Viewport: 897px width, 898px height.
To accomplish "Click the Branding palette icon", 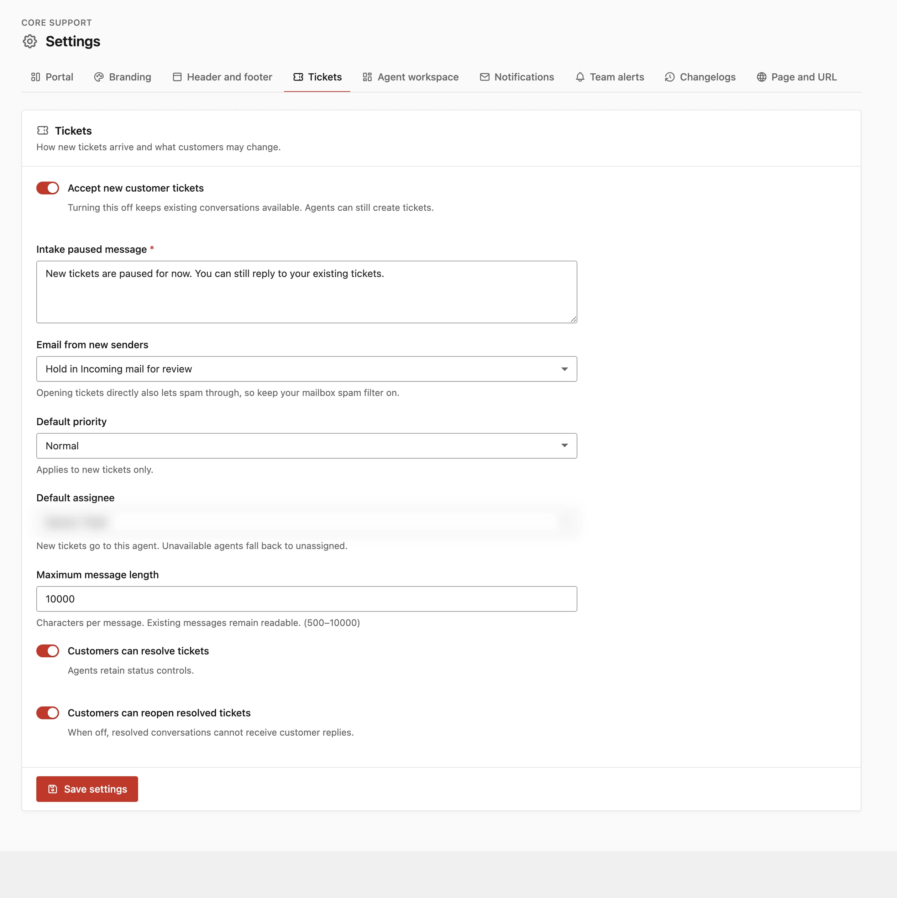I will point(99,77).
